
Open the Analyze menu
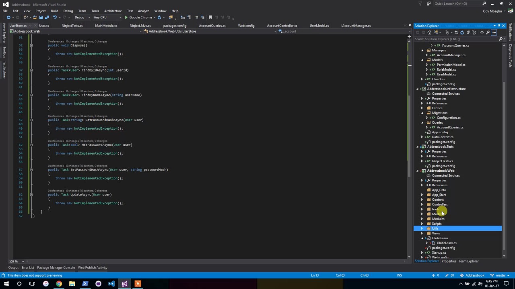[x=144, y=11]
